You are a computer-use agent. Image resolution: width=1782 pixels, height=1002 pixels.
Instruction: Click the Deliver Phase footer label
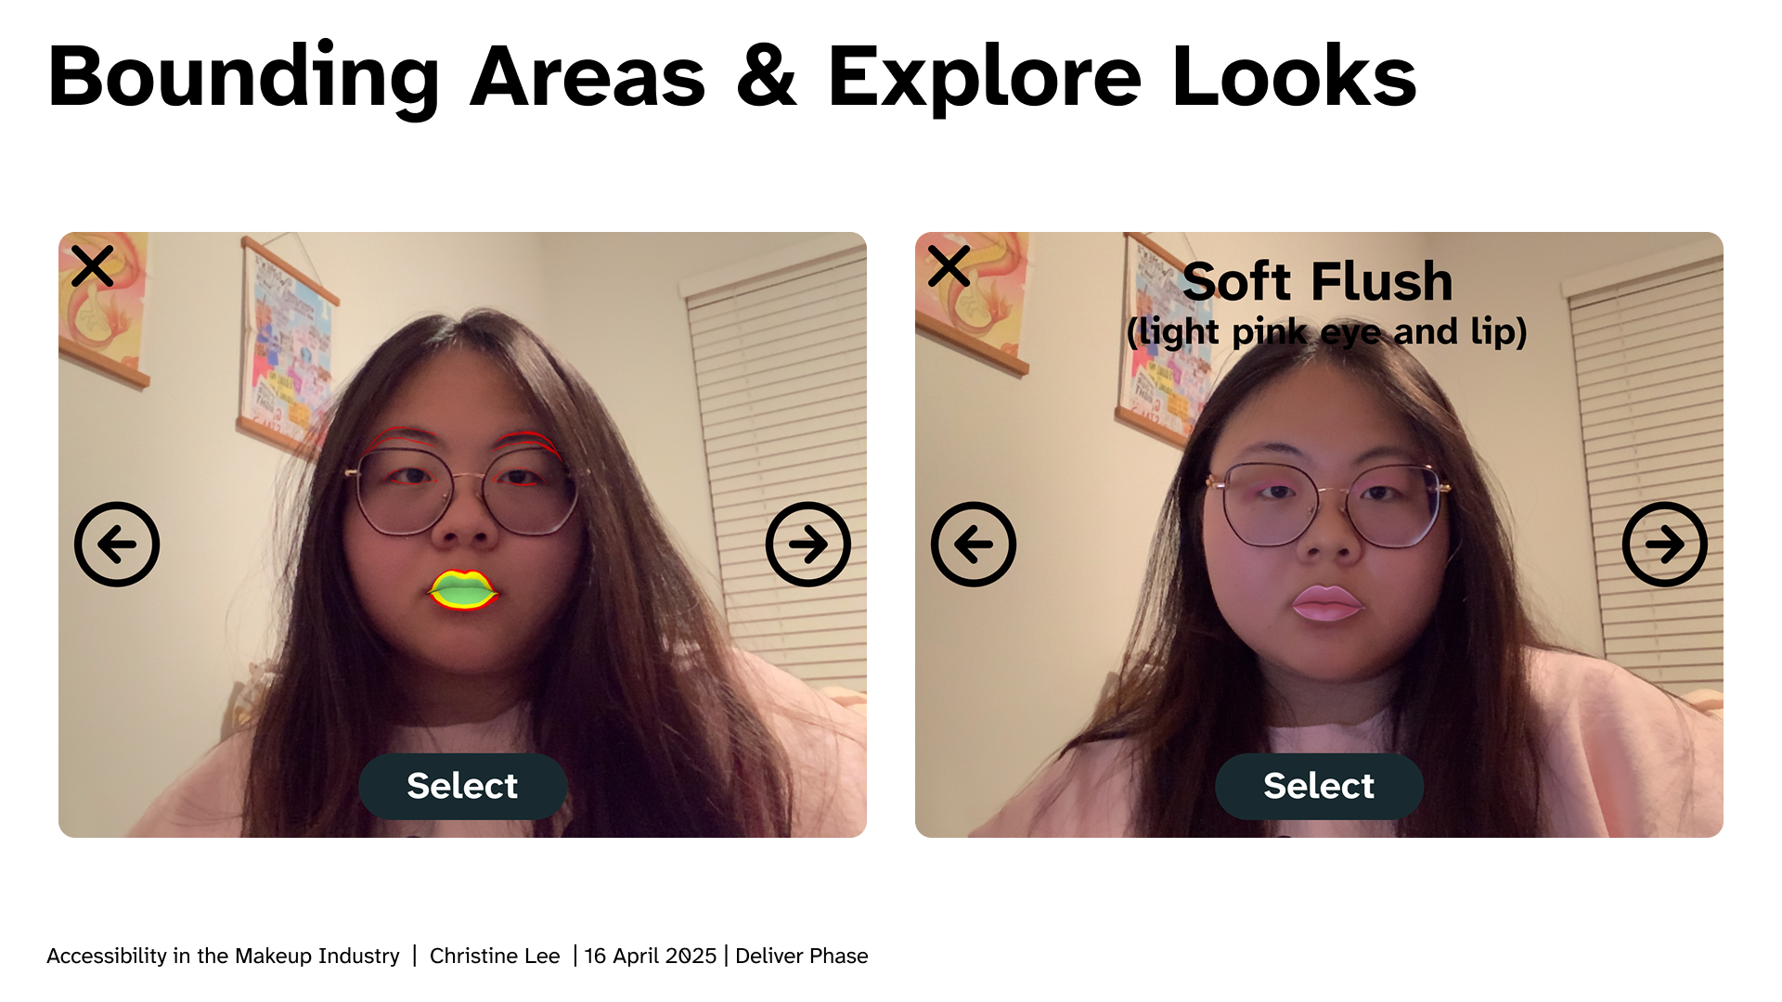802,956
